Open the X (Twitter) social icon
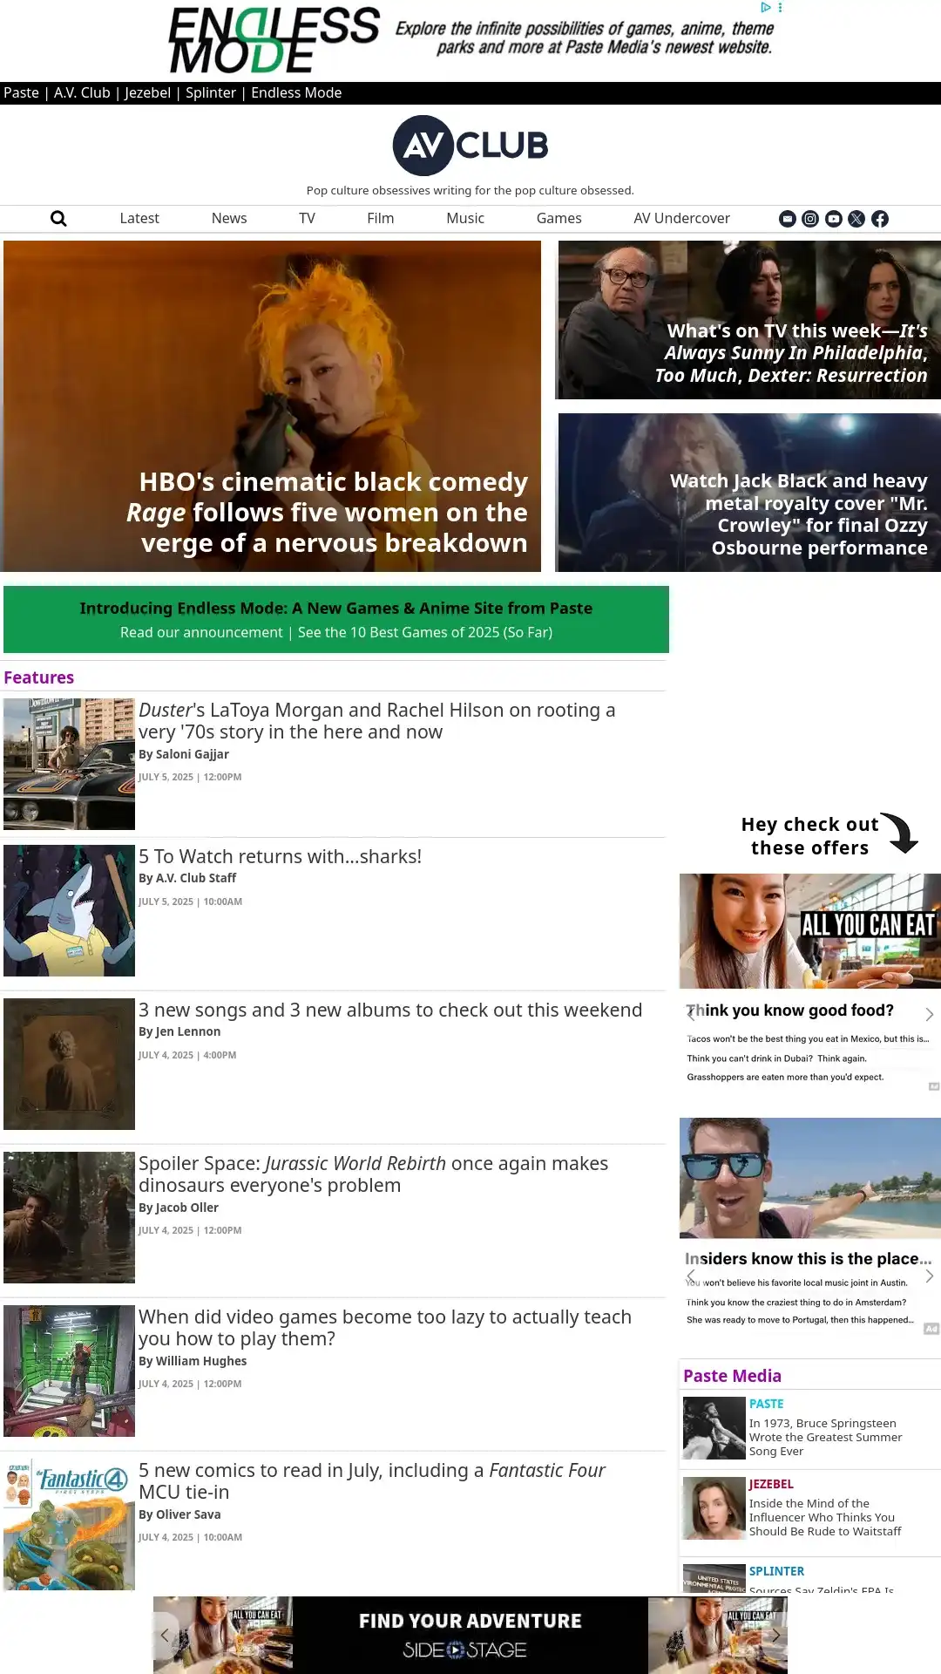Image resolution: width=941 pixels, height=1674 pixels. click(x=856, y=219)
